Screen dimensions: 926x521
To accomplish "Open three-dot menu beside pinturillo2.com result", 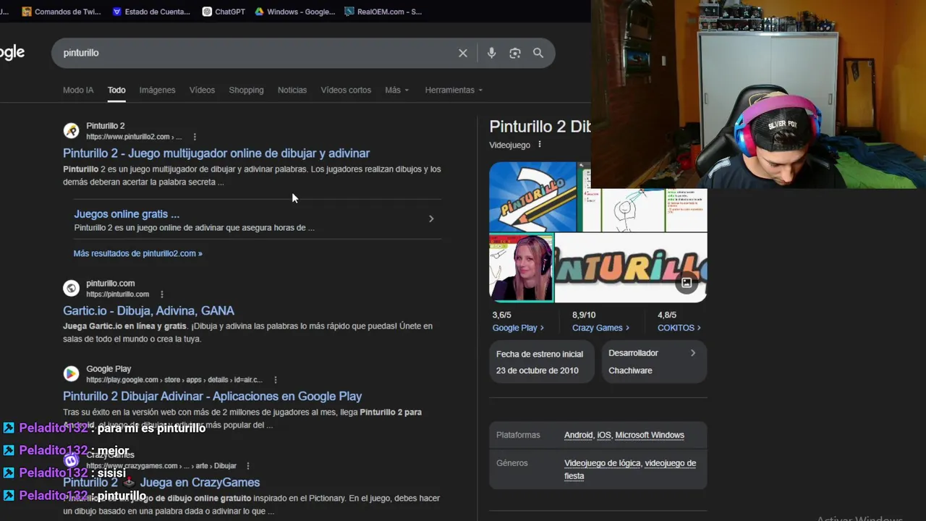I will coord(195,137).
